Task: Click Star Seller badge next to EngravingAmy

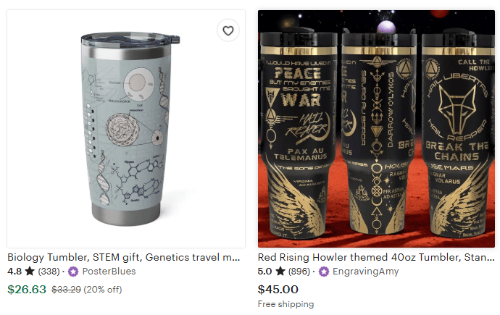Action: 324,272
